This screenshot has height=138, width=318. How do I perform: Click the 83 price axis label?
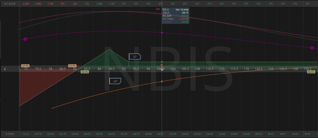[x=75, y=69]
